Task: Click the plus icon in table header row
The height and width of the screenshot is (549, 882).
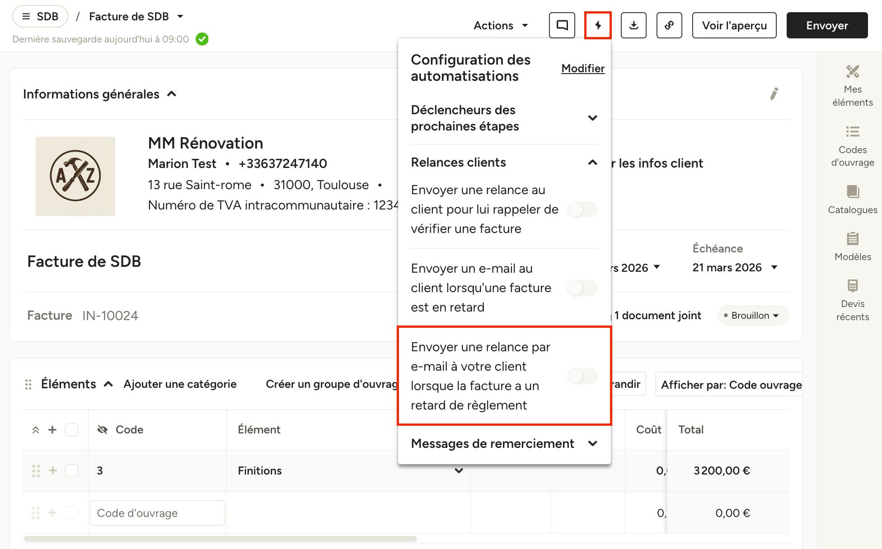Action: tap(52, 430)
